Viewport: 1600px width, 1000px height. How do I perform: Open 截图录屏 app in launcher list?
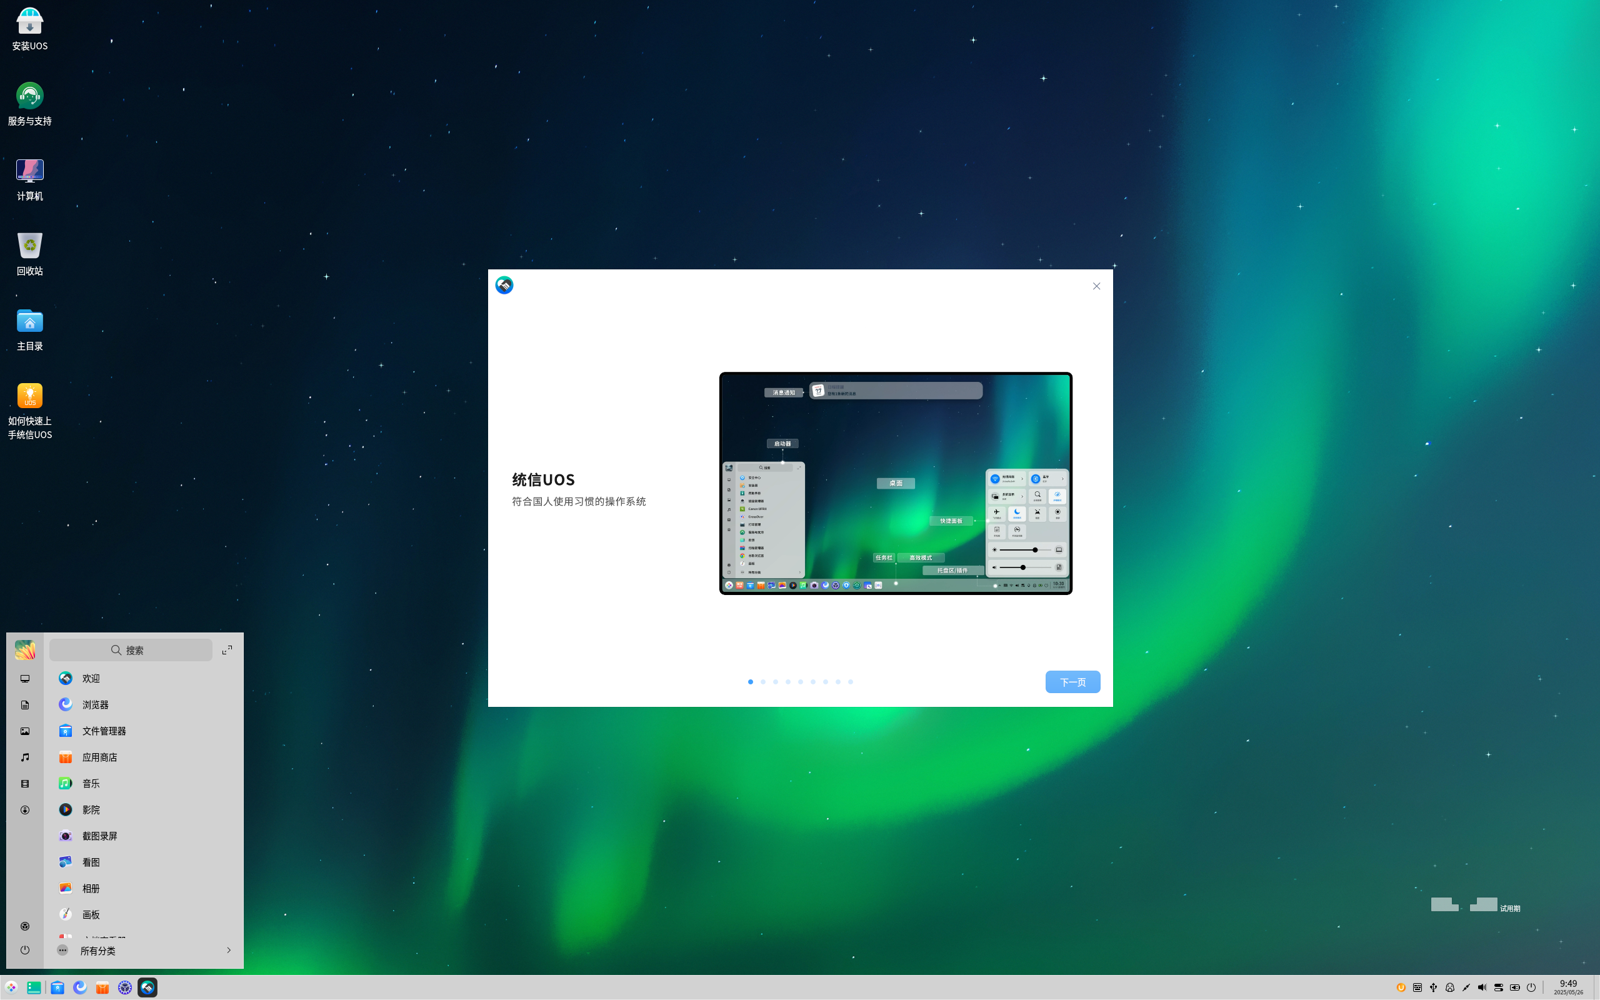coord(144,836)
